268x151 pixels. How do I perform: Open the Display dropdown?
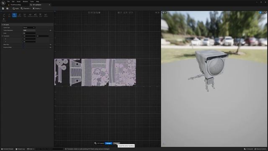pos(37,8)
